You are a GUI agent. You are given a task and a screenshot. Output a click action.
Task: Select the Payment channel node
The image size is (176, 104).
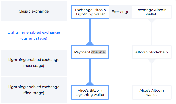click(90, 52)
